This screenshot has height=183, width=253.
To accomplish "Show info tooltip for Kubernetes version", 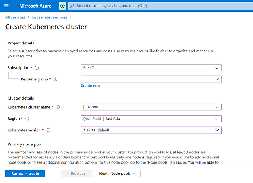I will pos(48,130).
